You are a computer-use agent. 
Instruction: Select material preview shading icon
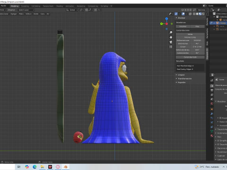200,14
